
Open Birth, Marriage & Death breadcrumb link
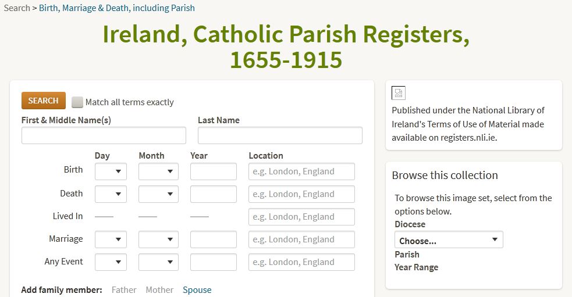point(117,8)
